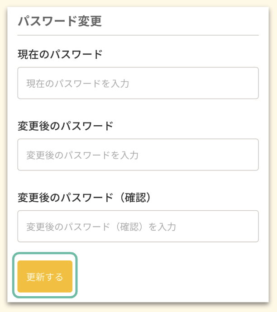Click the 現在のパスワードを入力 placeholder box
This screenshot has height=312, width=277.
pos(138,83)
